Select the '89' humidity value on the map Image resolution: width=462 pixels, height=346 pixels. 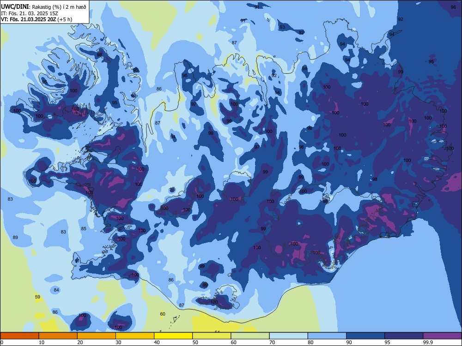pos(15,237)
